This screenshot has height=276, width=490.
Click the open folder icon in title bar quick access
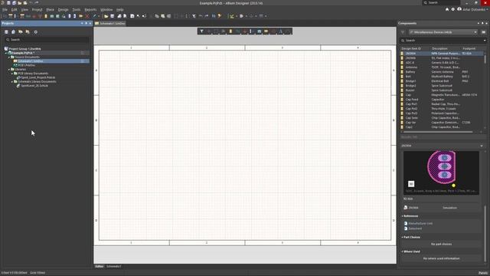pyautogui.click(x=20, y=3)
